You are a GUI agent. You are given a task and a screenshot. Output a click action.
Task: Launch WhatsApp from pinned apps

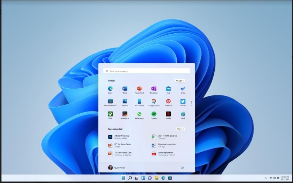[139, 114]
